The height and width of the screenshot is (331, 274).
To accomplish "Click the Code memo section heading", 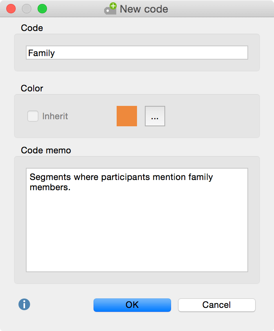I will tap(46, 150).
